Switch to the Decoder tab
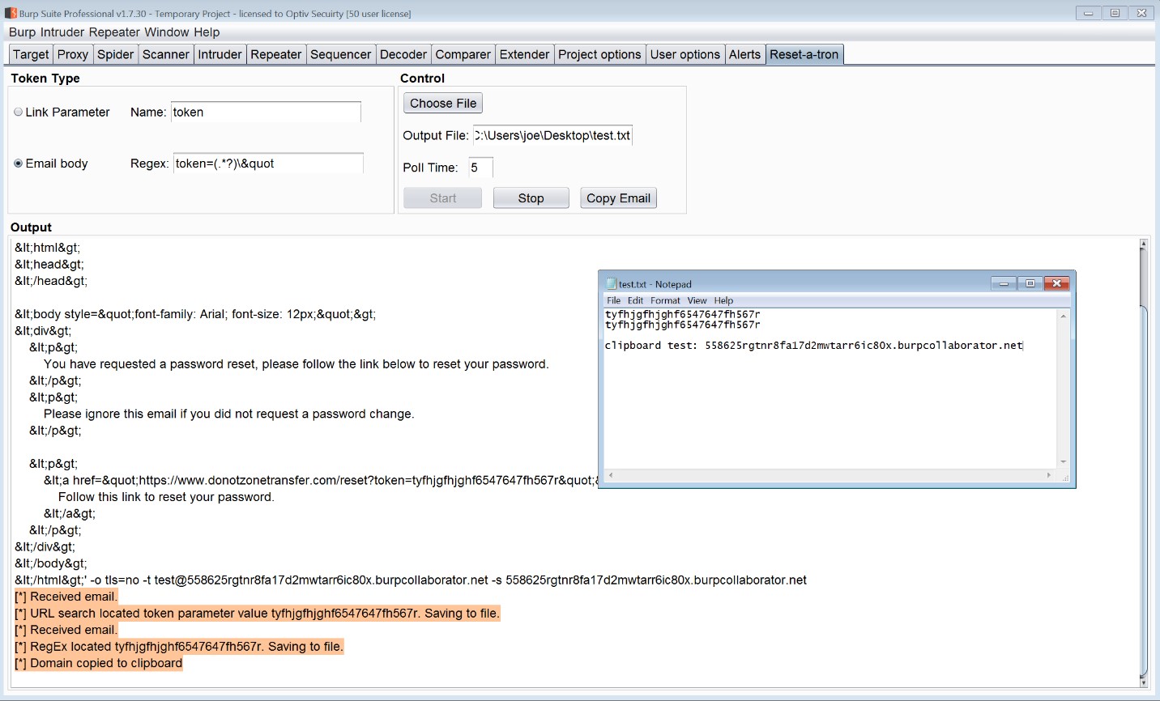This screenshot has width=1160, height=701. point(403,54)
